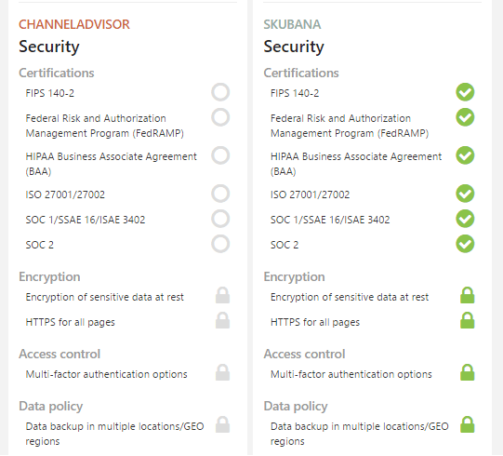Screen dimensions: 503x456
Task: Click Skubana's SOC 2 green checkmark
Action: click(465, 244)
